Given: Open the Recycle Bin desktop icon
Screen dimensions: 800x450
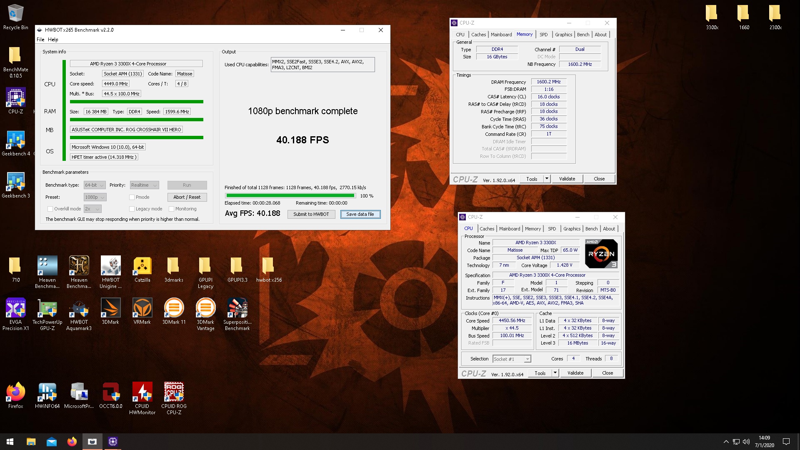Looking at the screenshot, I should pyautogui.click(x=16, y=17).
